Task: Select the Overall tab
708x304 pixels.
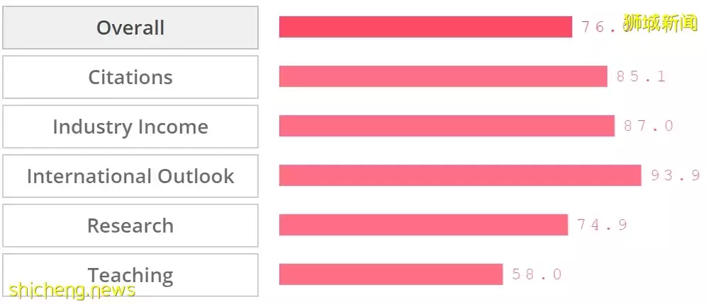Action: (130, 28)
